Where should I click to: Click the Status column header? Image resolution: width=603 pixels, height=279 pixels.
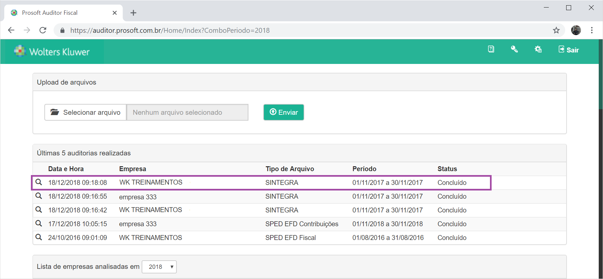coord(447,169)
